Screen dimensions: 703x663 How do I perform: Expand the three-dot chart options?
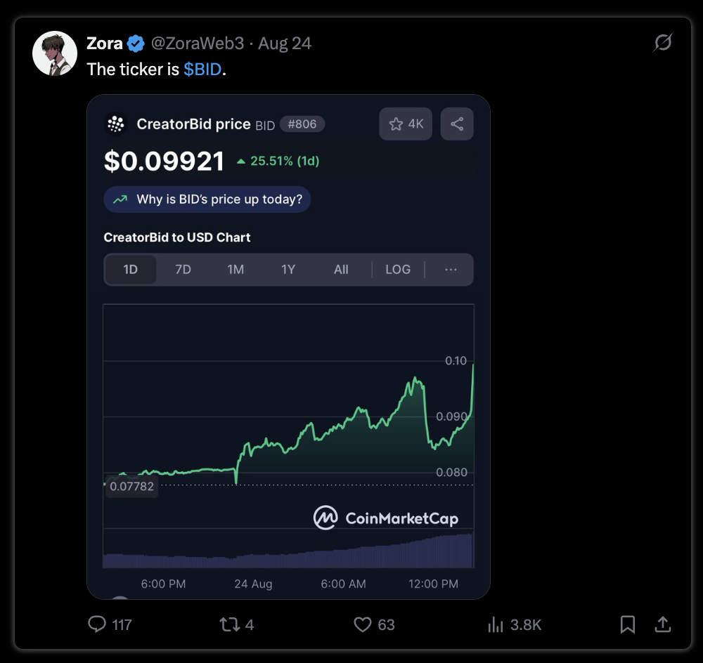click(x=451, y=270)
